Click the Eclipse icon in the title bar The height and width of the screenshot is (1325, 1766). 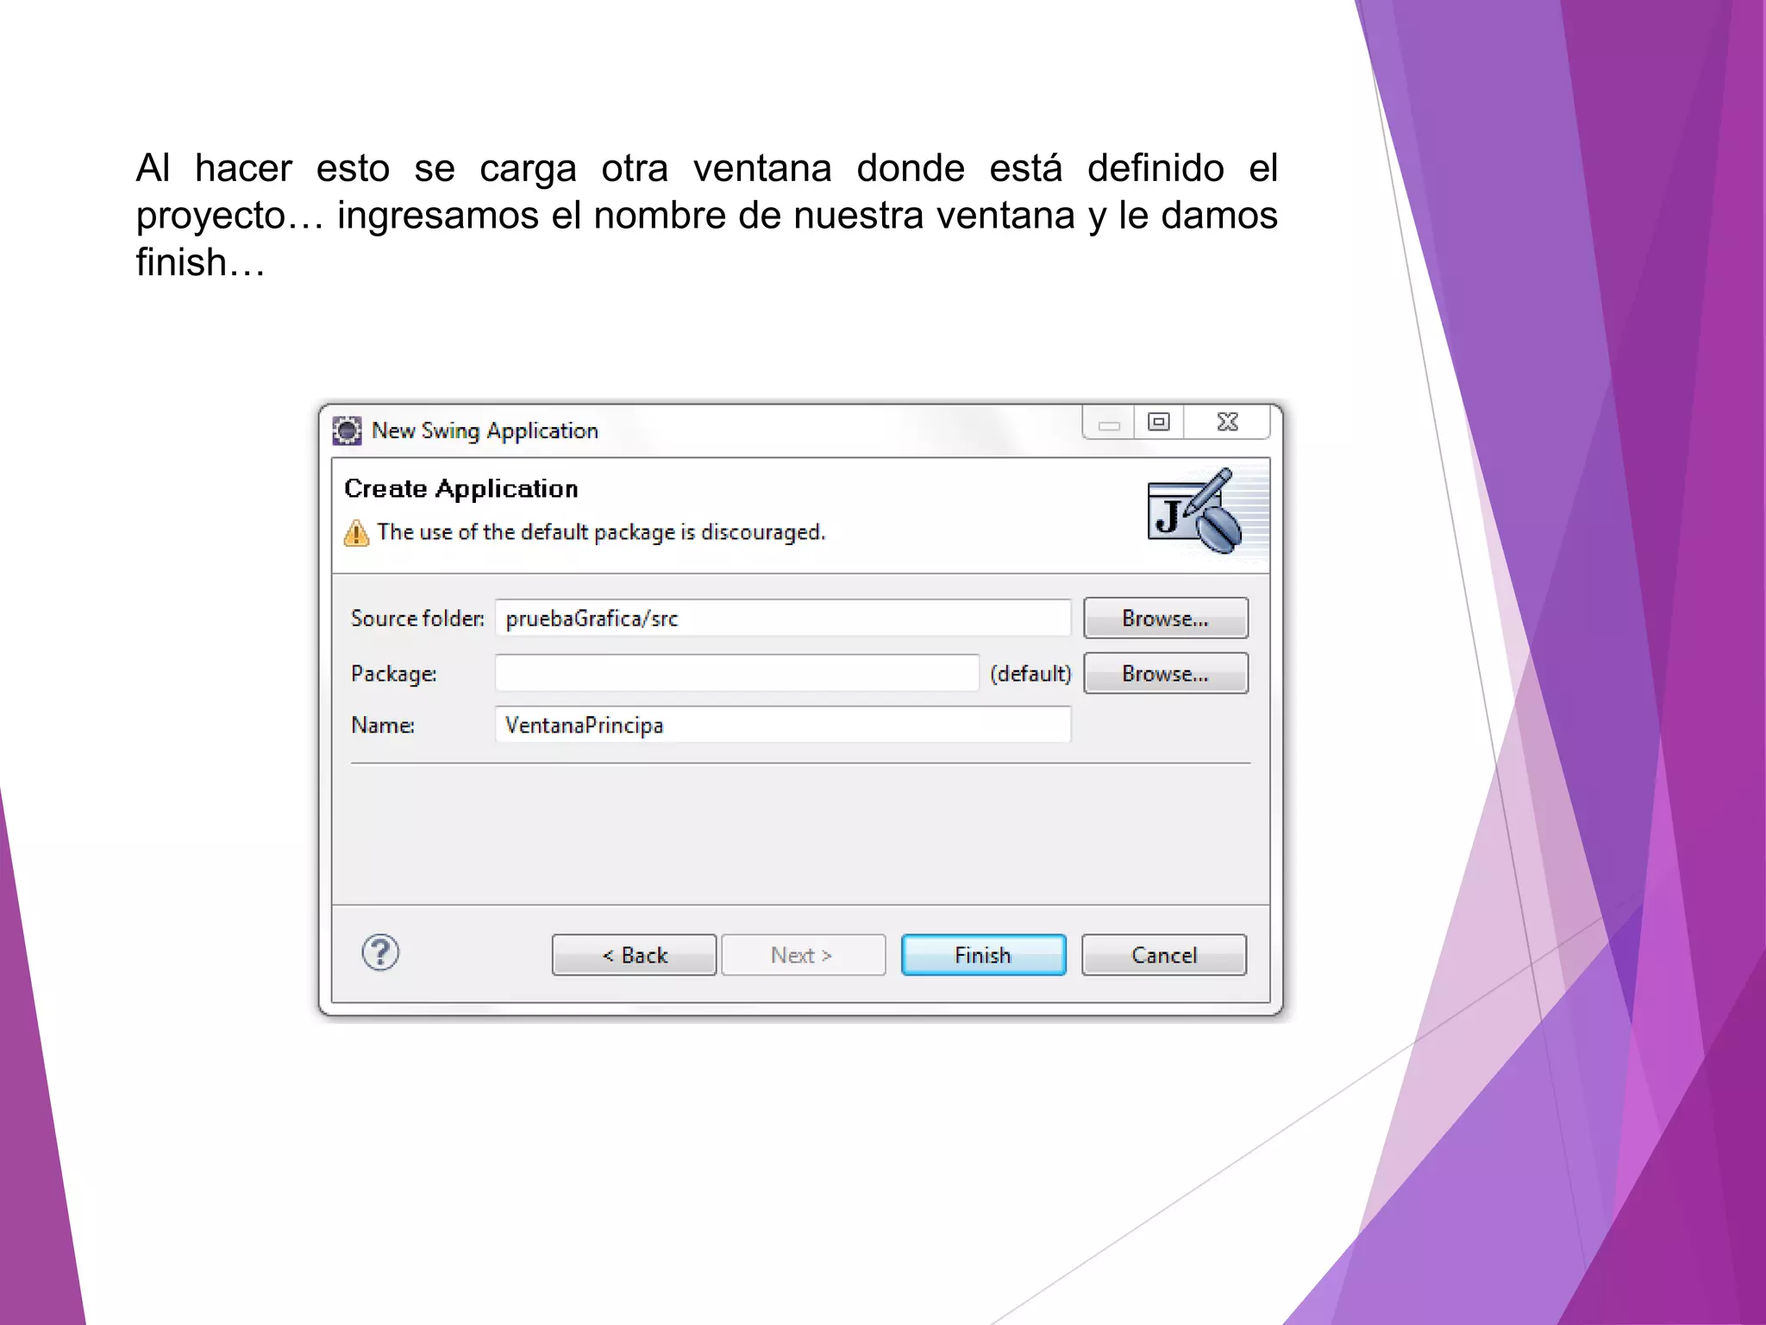point(347,430)
